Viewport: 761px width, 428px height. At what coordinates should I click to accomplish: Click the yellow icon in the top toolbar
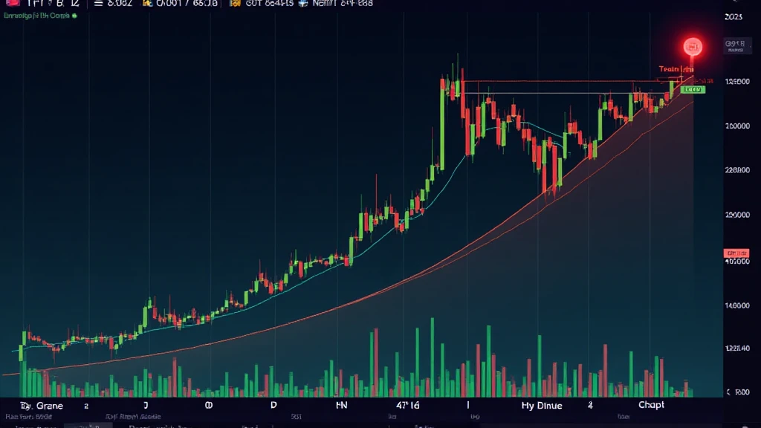click(146, 4)
